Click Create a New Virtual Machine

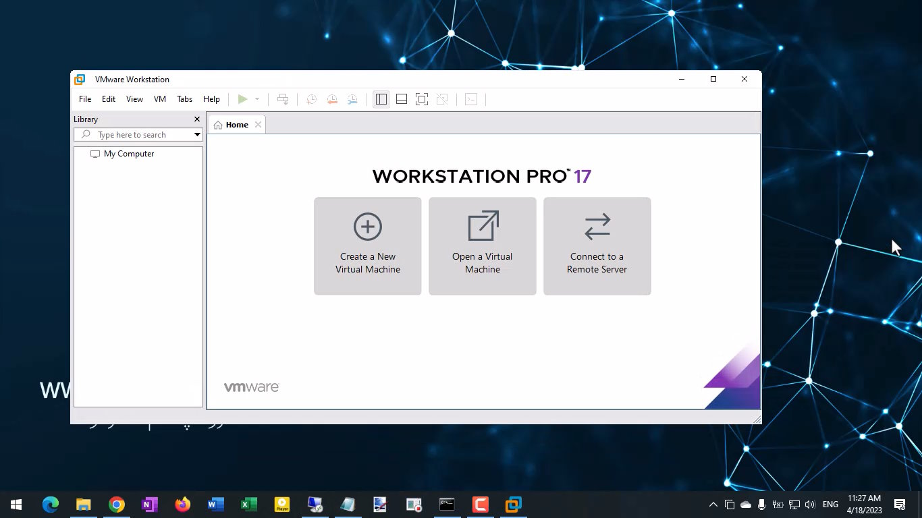pyautogui.click(x=368, y=246)
